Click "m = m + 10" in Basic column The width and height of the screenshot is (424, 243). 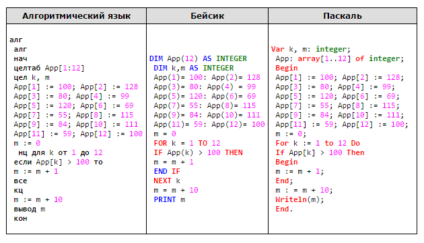click(x=176, y=190)
